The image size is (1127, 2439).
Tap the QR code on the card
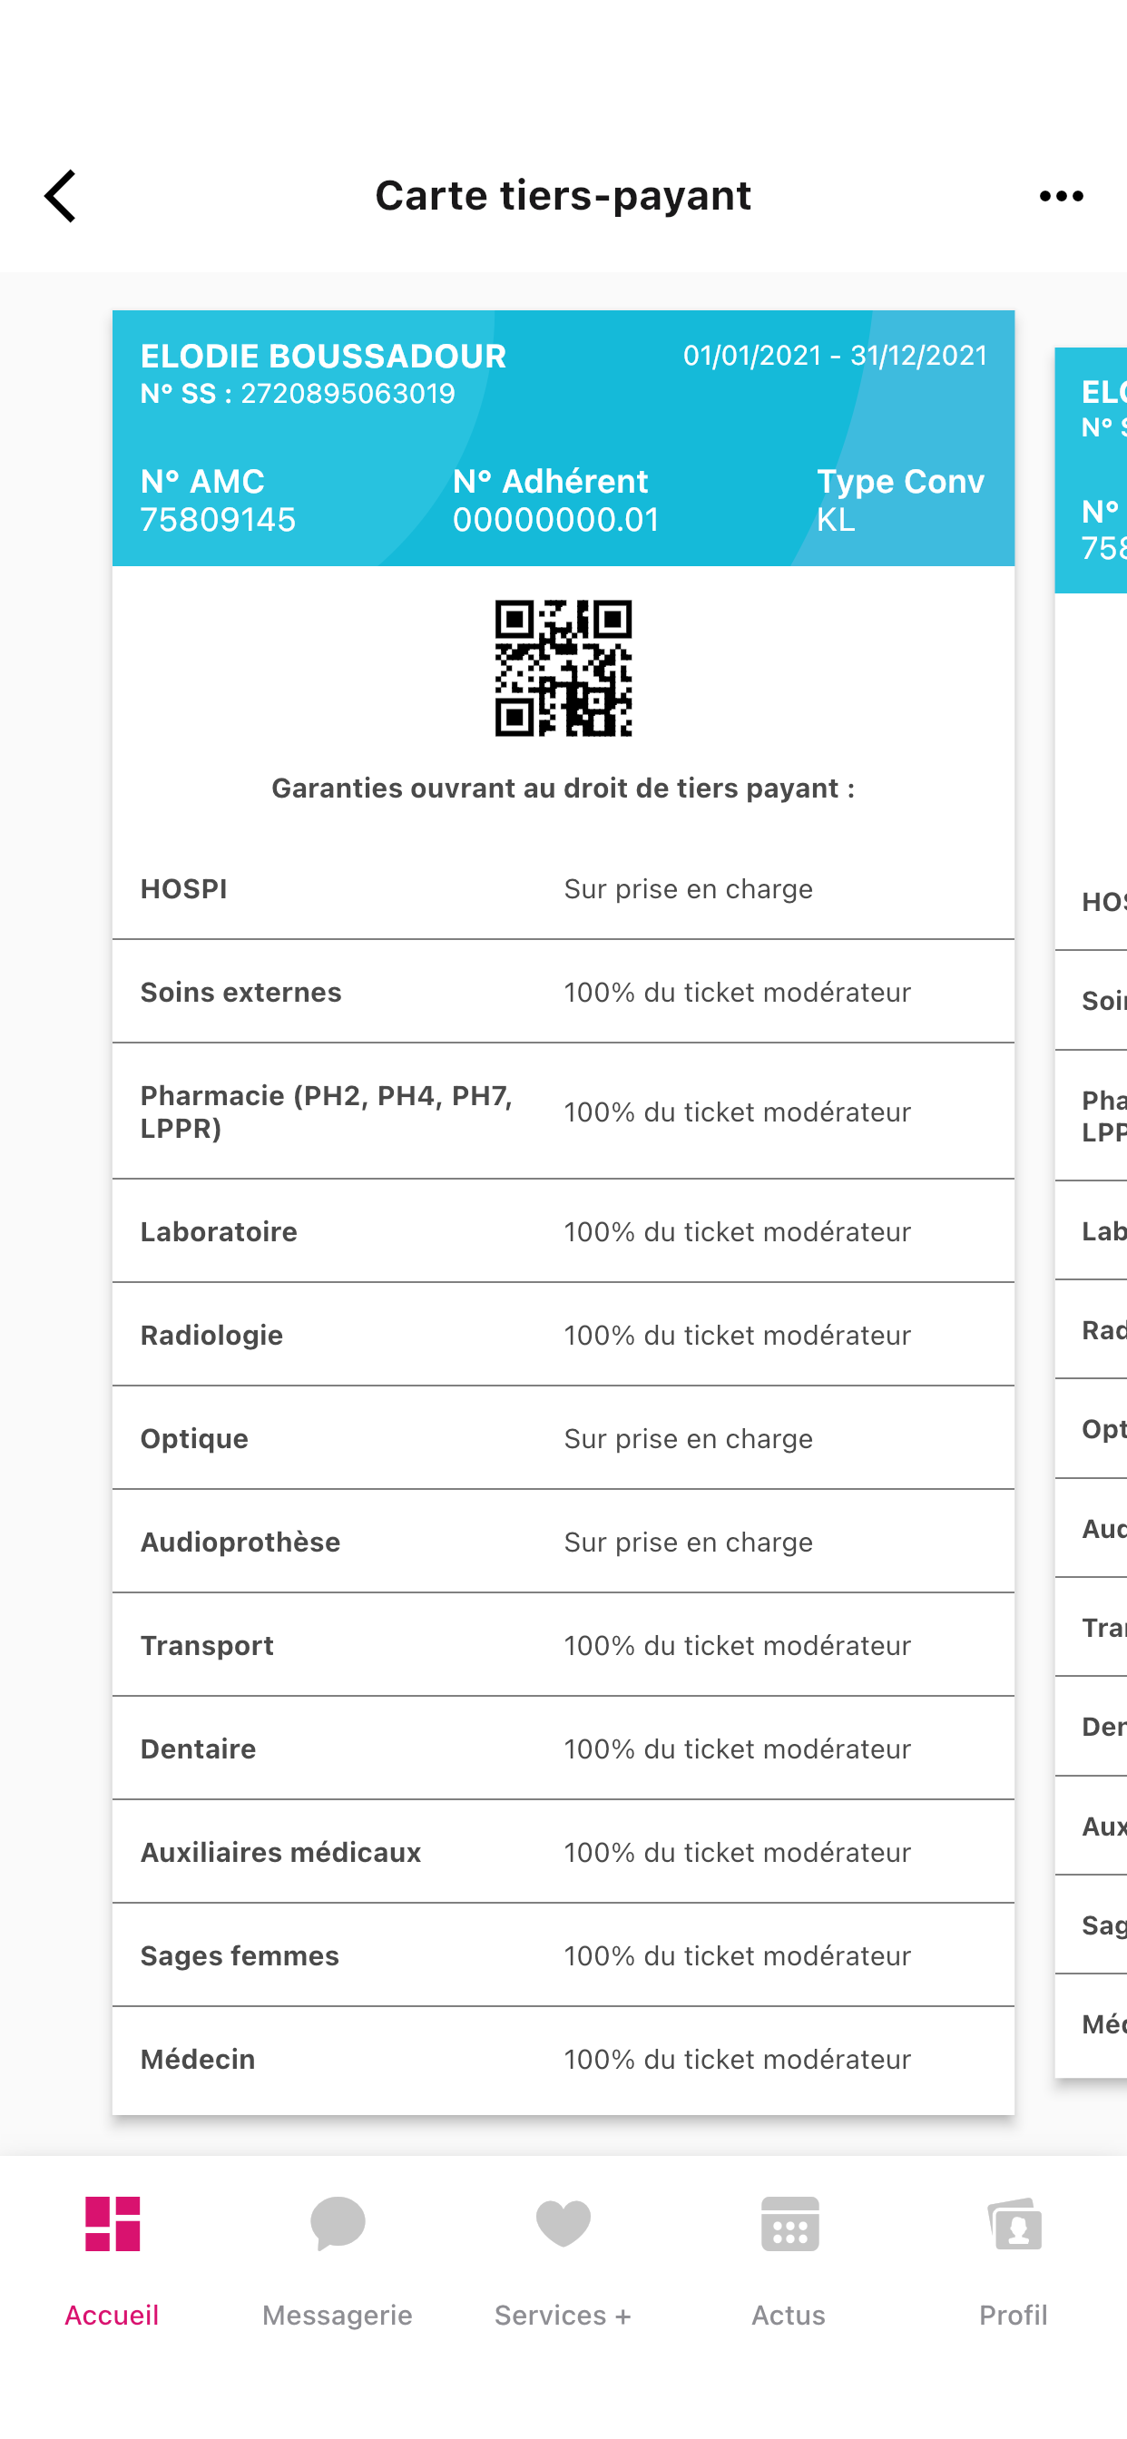[563, 669]
